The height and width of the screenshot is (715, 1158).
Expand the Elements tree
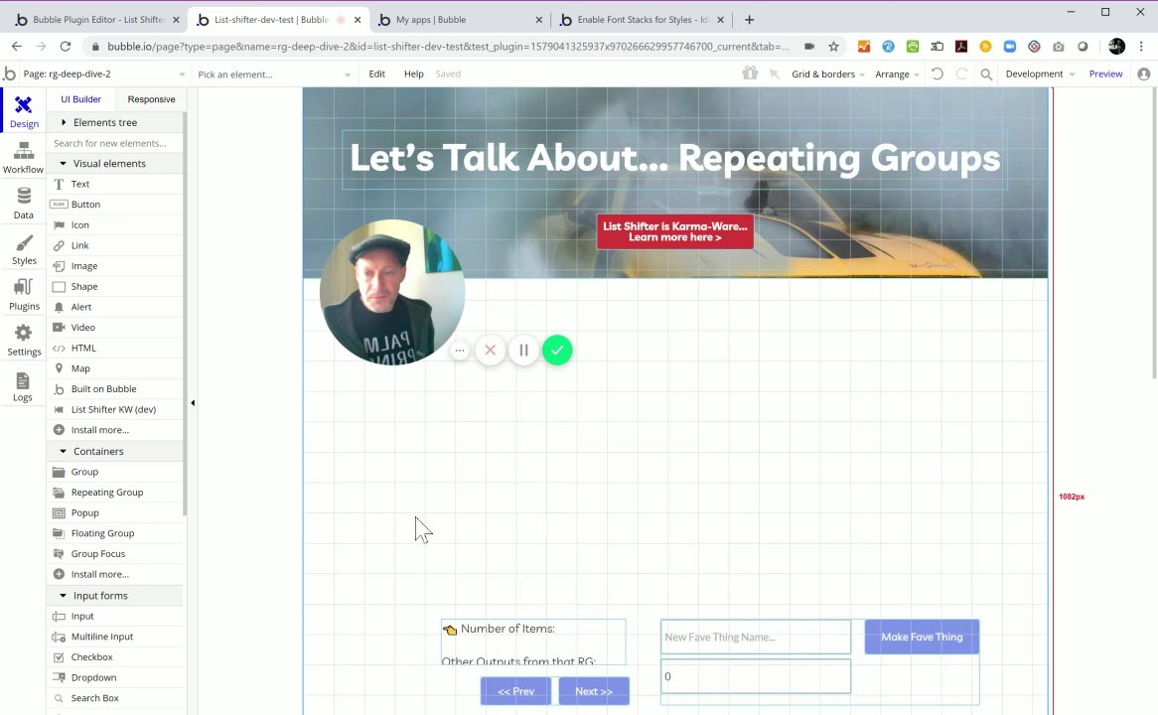pyautogui.click(x=115, y=122)
